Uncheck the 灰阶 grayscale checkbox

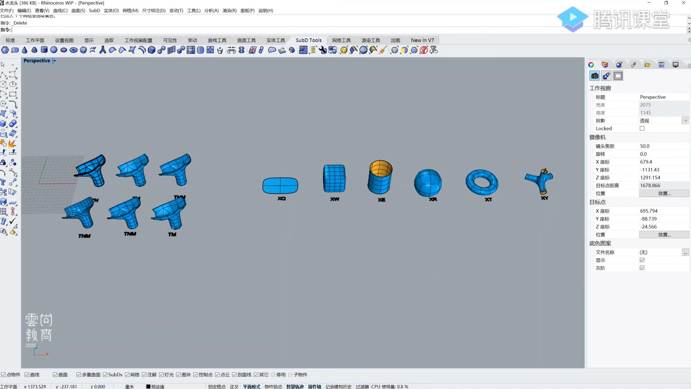tap(642, 268)
